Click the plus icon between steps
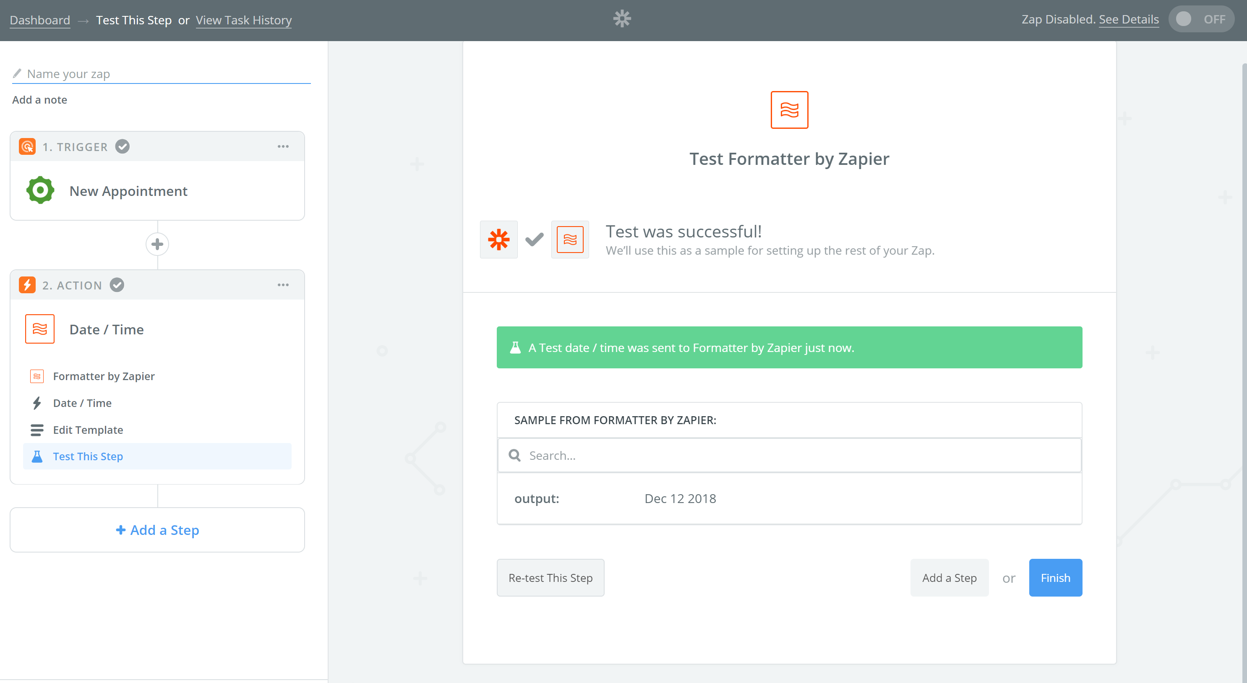Image resolution: width=1247 pixels, height=683 pixels. tap(157, 245)
